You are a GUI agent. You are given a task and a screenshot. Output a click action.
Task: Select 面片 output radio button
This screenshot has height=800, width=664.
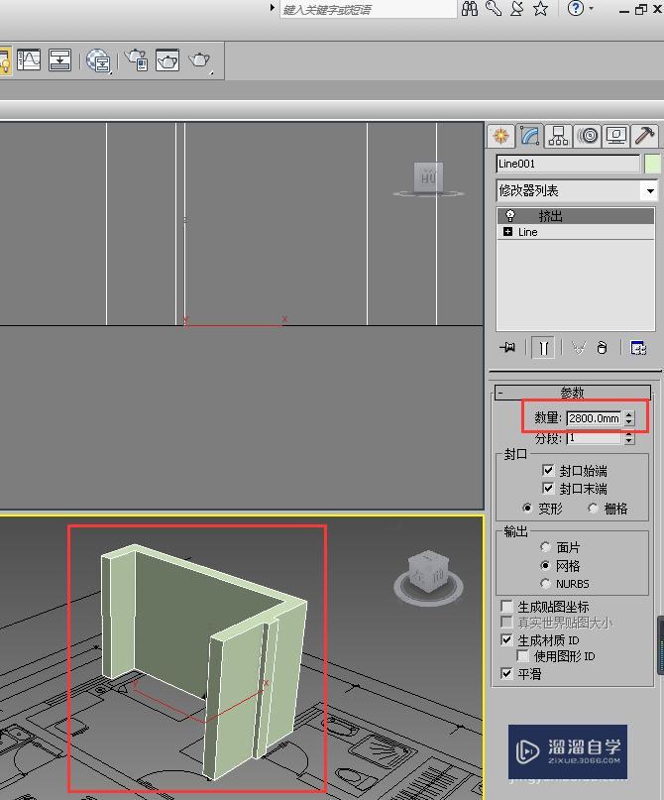click(545, 547)
